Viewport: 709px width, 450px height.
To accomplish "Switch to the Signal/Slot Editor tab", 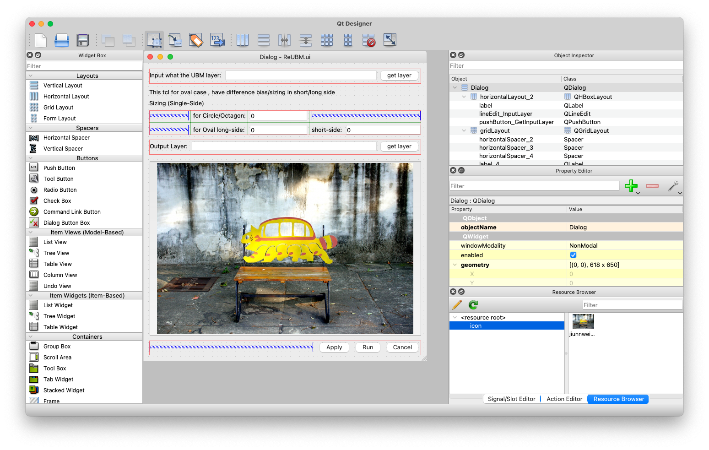I will (x=511, y=399).
